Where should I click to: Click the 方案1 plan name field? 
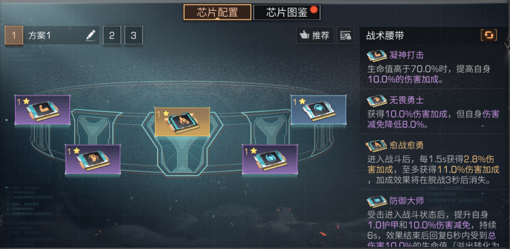[x=61, y=35]
